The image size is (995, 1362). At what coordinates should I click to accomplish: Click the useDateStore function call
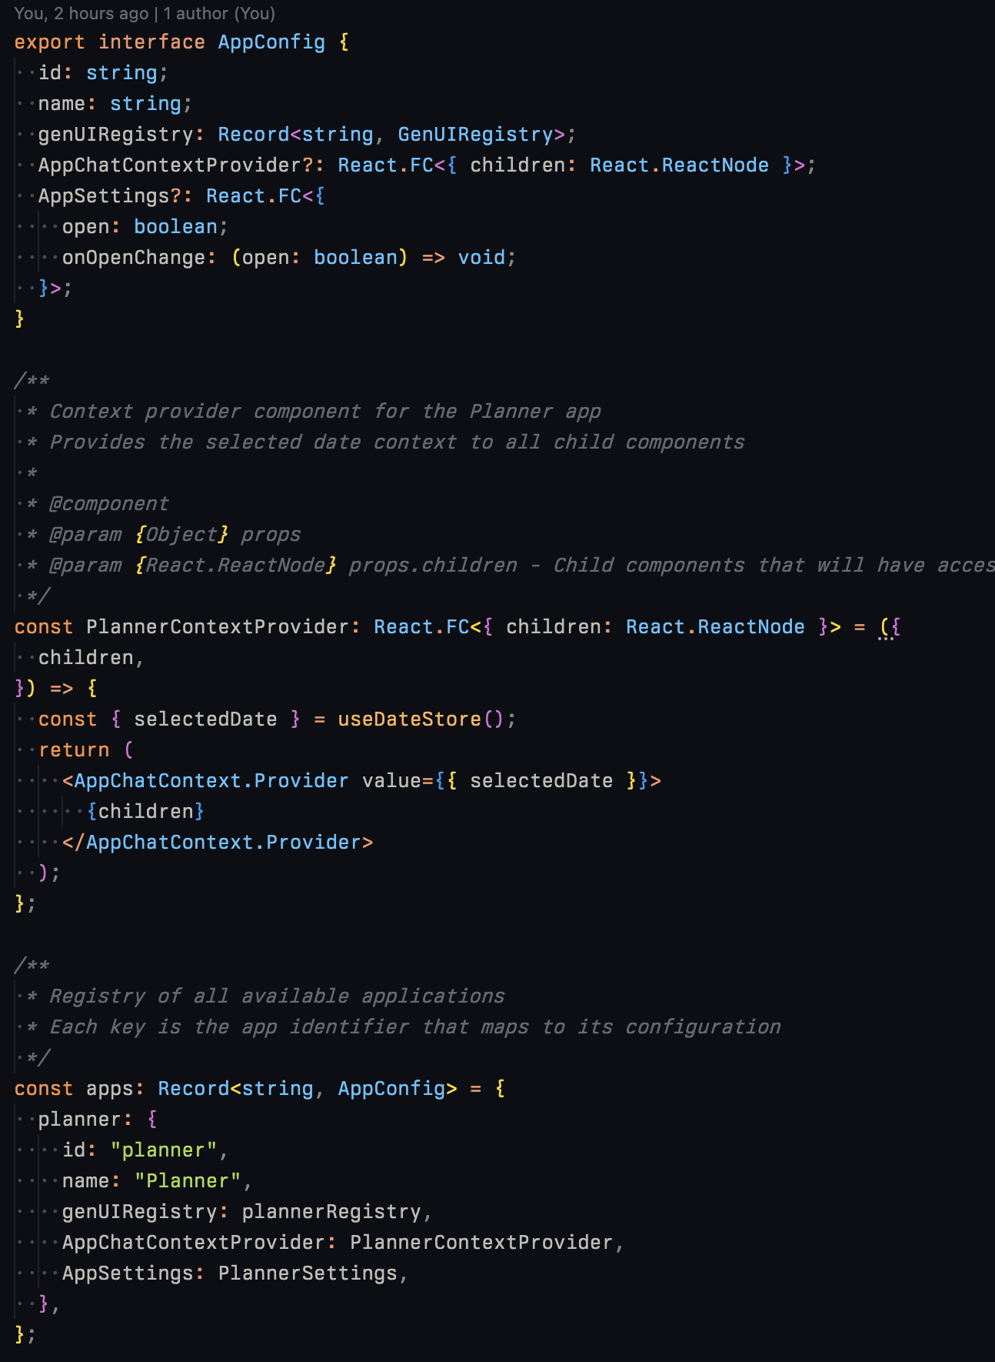coord(409,719)
